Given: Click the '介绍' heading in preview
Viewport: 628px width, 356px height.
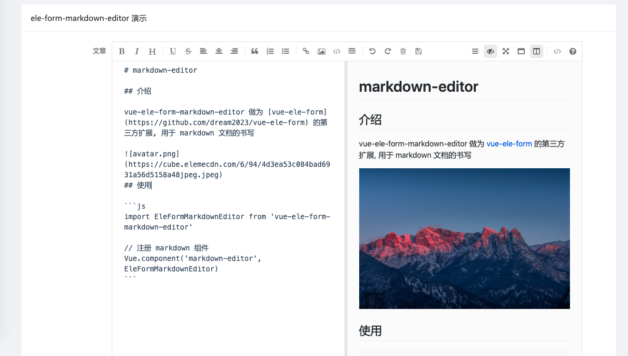Looking at the screenshot, I should pos(371,120).
